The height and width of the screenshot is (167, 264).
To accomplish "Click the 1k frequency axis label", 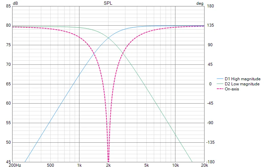I will coord(79,165).
